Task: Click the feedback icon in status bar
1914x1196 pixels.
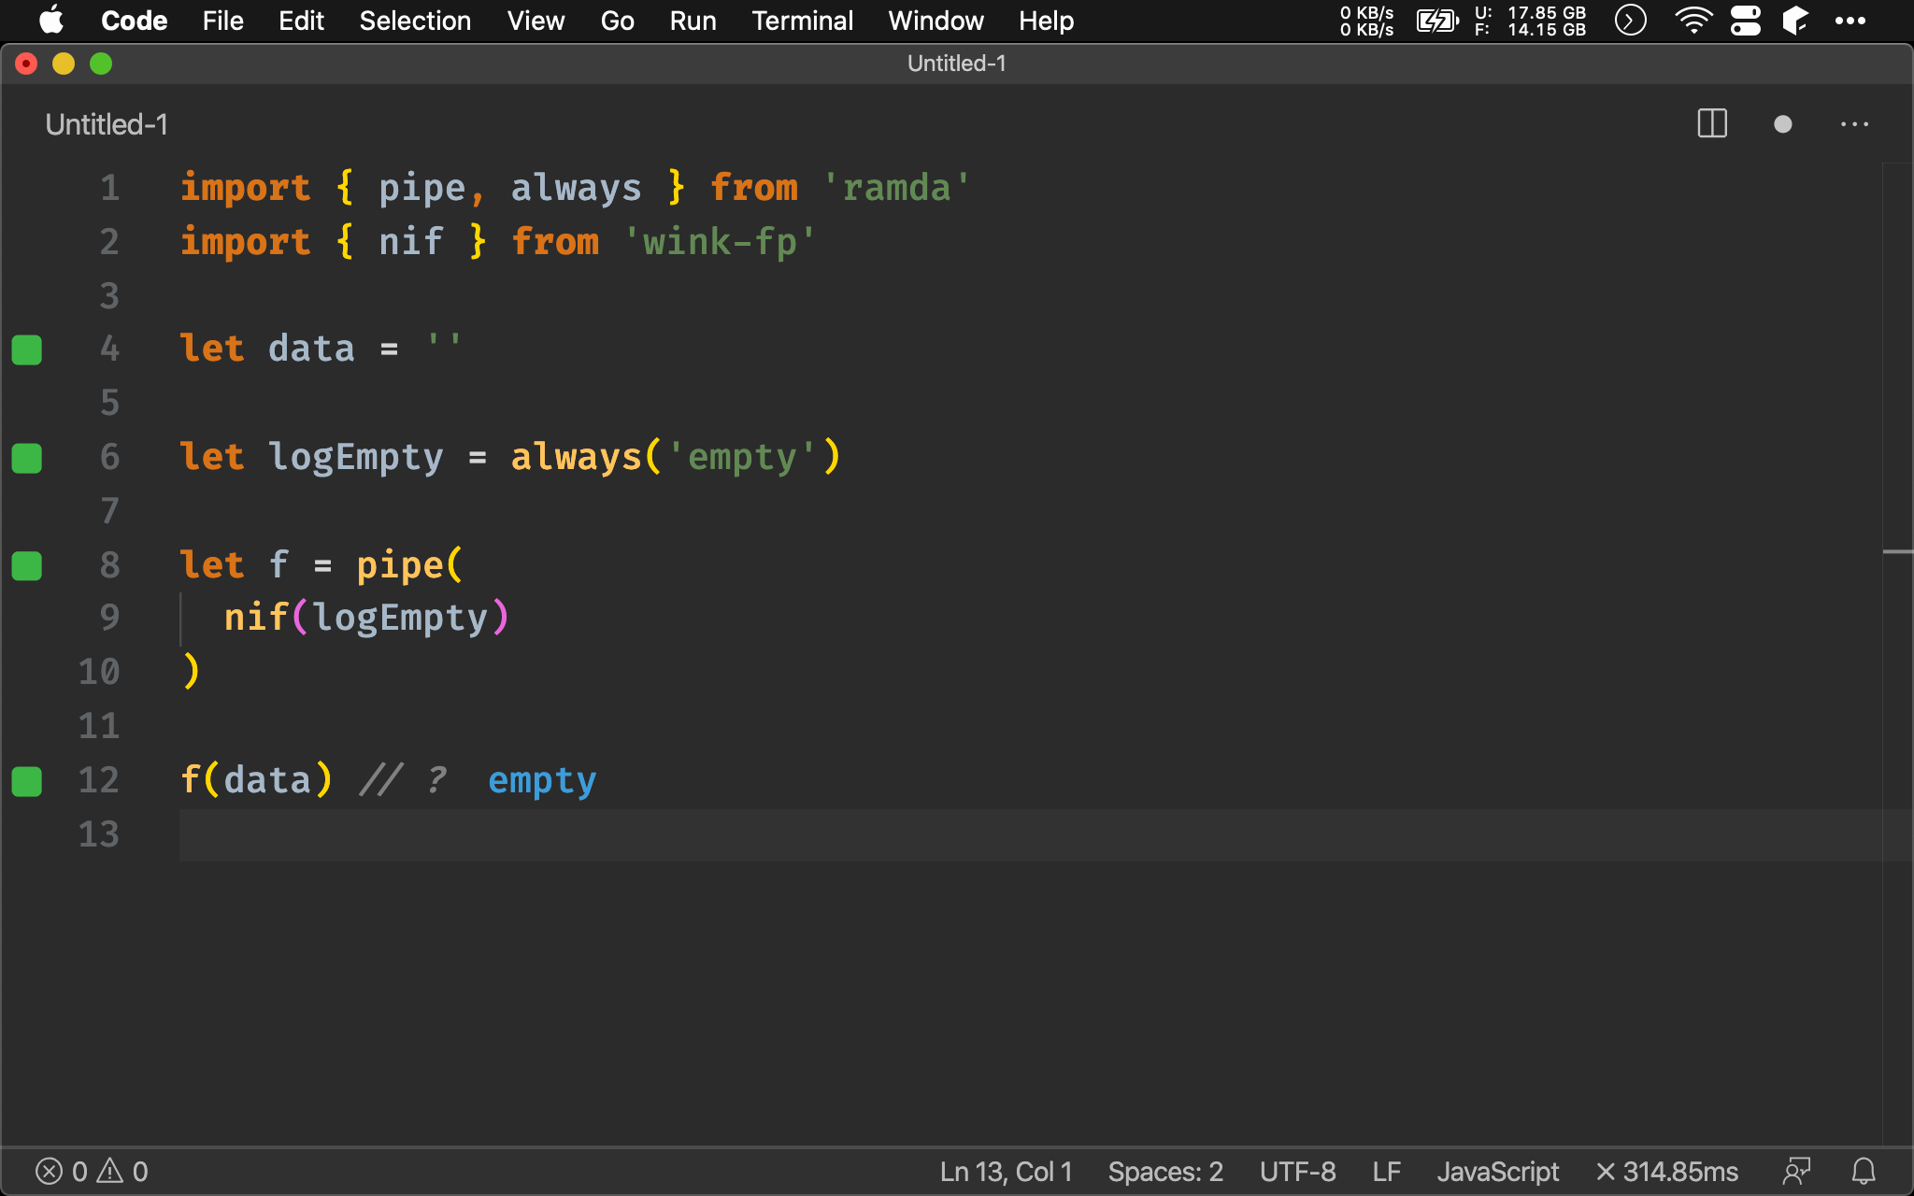Action: click(1796, 1172)
